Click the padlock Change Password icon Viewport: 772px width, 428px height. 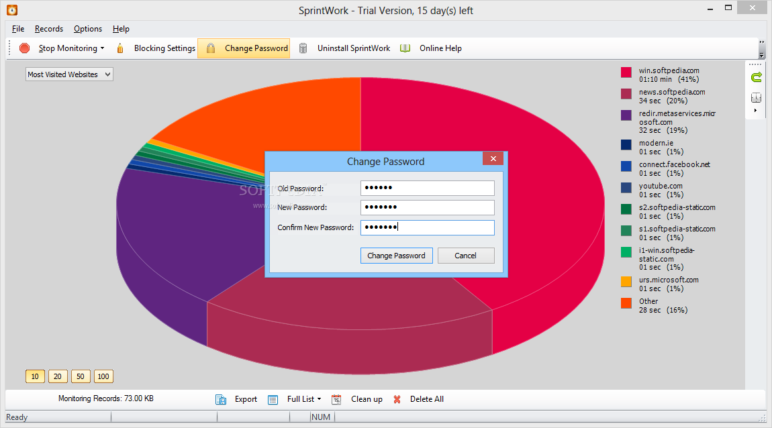click(x=211, y=48)
